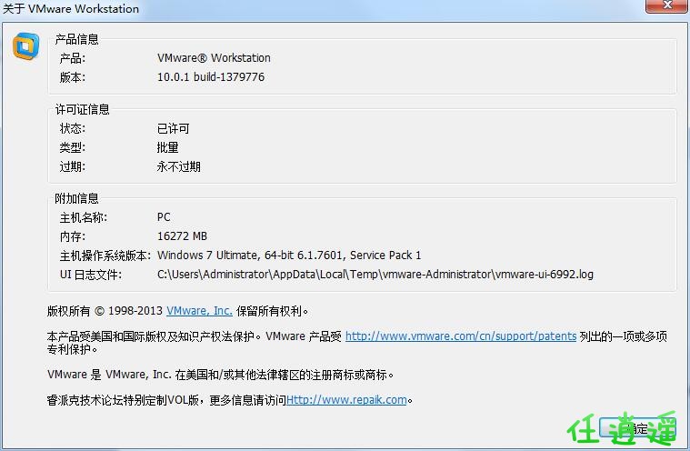Click the 确定 confirm button
The height and width of the screenshot is (451, 690).
coord(637,428)
